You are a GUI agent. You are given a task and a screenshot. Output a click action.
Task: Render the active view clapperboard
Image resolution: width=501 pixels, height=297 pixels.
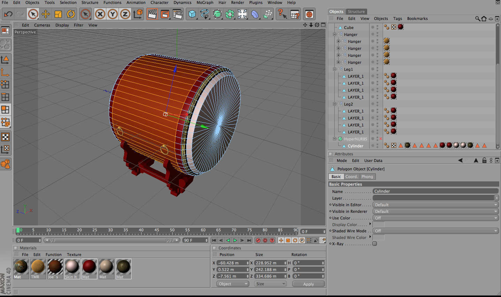pyautogui.click(x=152, y=14)
